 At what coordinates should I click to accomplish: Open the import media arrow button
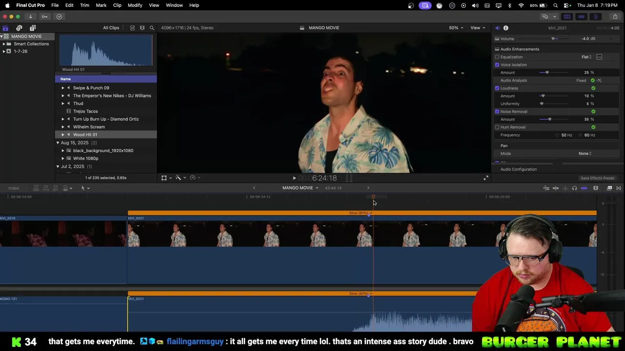[x=30, y=17]
